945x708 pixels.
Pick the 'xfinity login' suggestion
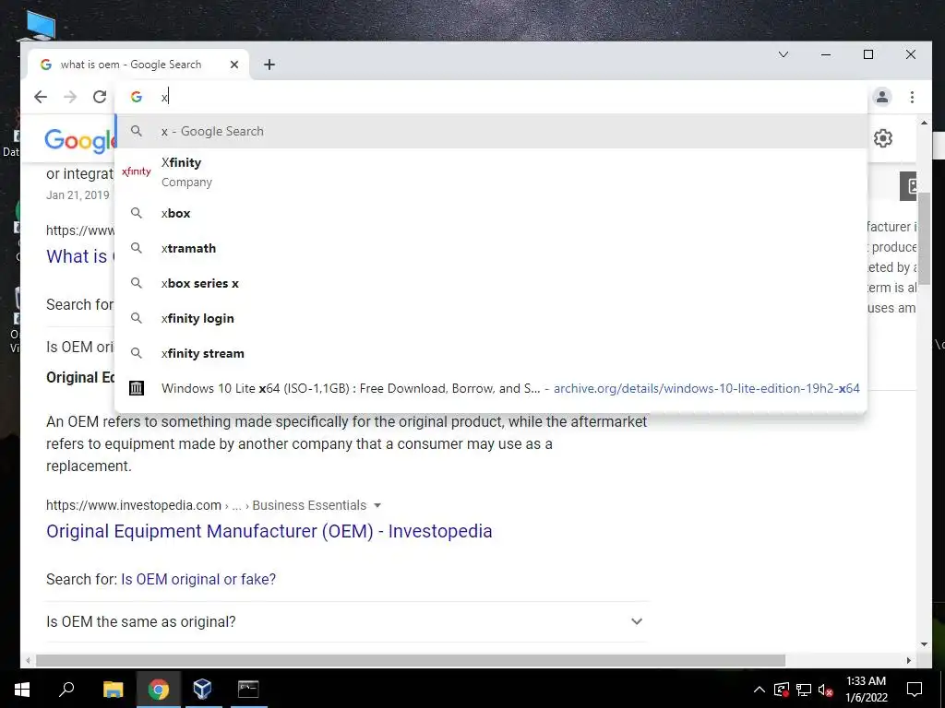pyautogui.click(x=491, y=318)
